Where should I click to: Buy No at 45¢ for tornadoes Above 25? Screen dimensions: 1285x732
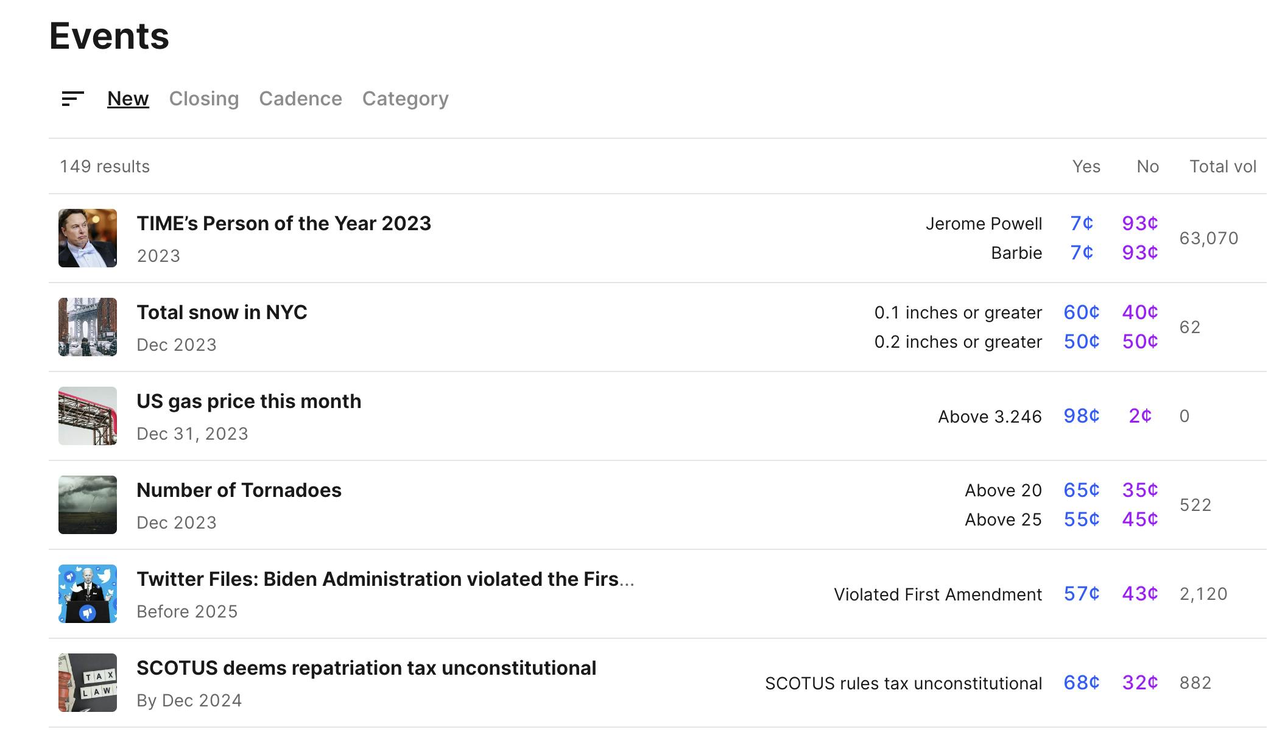point(1139,519)
